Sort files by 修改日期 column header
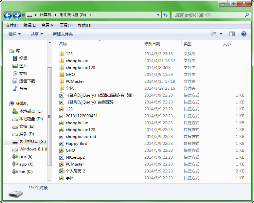The height and width of the screenshot is (203, 254). click(152, 44)
